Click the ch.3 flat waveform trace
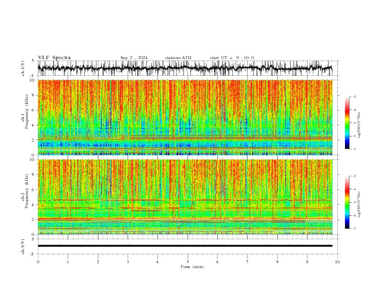This screenshot has height=294, width=380. tap(185, 246)
